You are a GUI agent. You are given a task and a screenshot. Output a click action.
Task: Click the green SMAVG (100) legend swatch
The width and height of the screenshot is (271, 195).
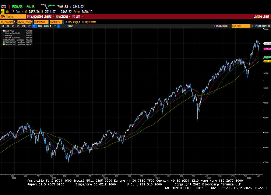(x=4, y=42)
